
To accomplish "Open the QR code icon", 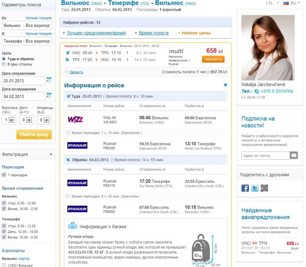I will [264, 188].
